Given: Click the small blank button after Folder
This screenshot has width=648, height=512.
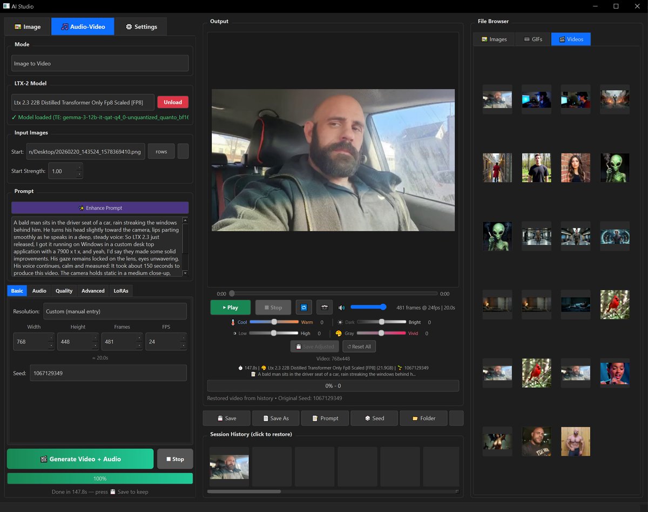Looking at the screenshot, I should coord(456,418).
